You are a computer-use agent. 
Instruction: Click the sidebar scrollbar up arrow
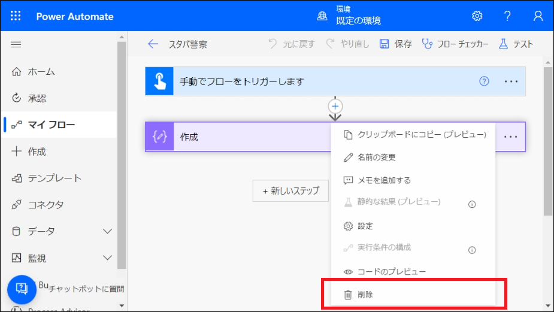tap(122, 37)
